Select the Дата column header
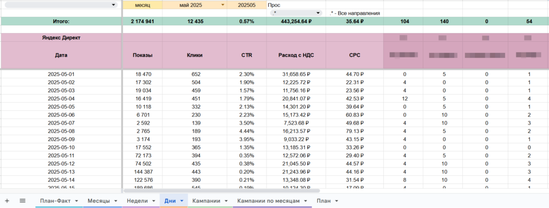Viewport: 549px width, 208px height. [x=61, y=55]
